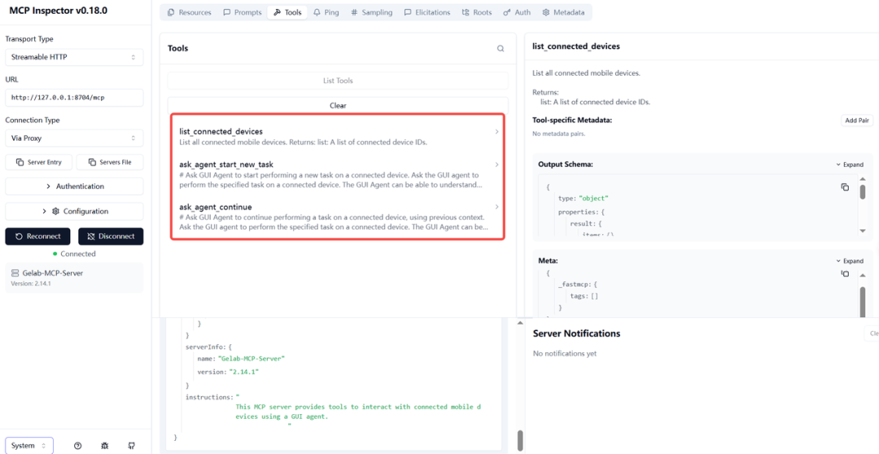
Task: Open the Ping tab
Action: coord(326,12)
